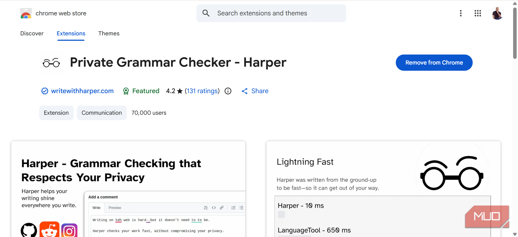Screen dimensions: 518x237
Task: Open the Lightning Fast screenshot thumbnail
Action: pos(383,189)
